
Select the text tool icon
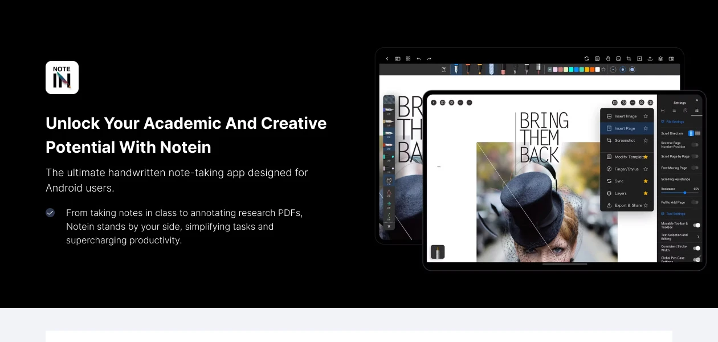pyautogui.click(x=444, y=69)
